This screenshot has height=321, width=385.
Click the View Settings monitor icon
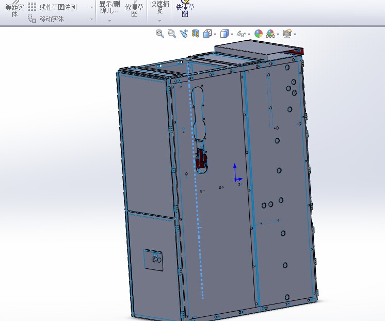[287, 34]
